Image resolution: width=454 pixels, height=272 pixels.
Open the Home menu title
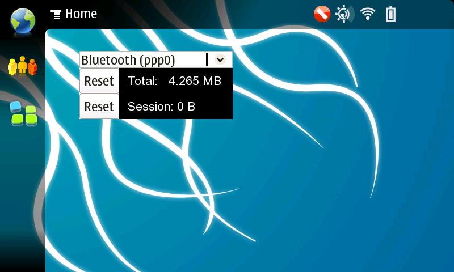(x=81, y=14)
